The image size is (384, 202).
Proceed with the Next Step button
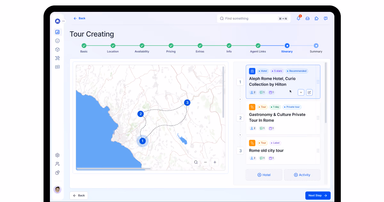point(318,196)
